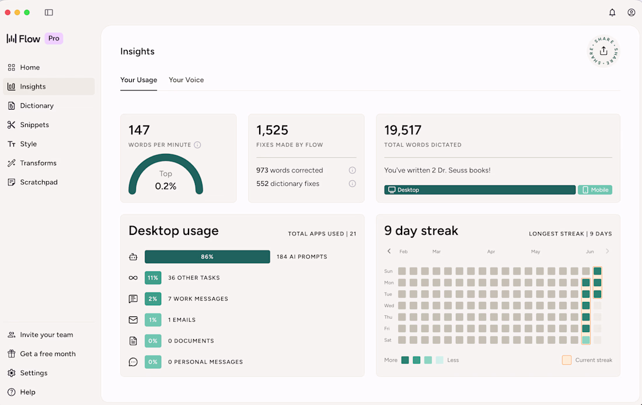Open the user account profile icon
The height and width of the screenshot is (405, 642).
(631, 12)
